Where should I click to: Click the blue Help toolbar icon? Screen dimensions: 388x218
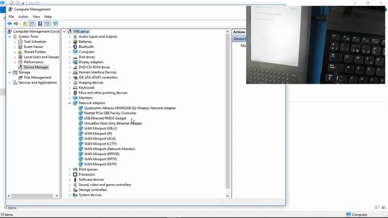(x=40, y=24)
